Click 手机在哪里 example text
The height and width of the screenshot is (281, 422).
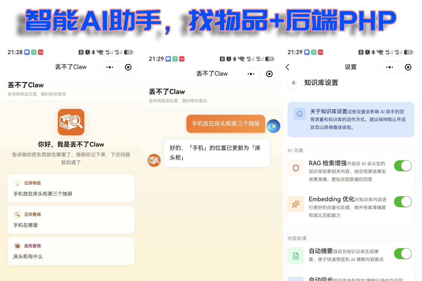[26, 225]
